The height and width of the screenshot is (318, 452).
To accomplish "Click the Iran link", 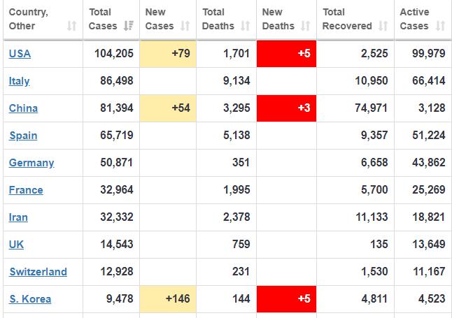I will coord(18,217).
